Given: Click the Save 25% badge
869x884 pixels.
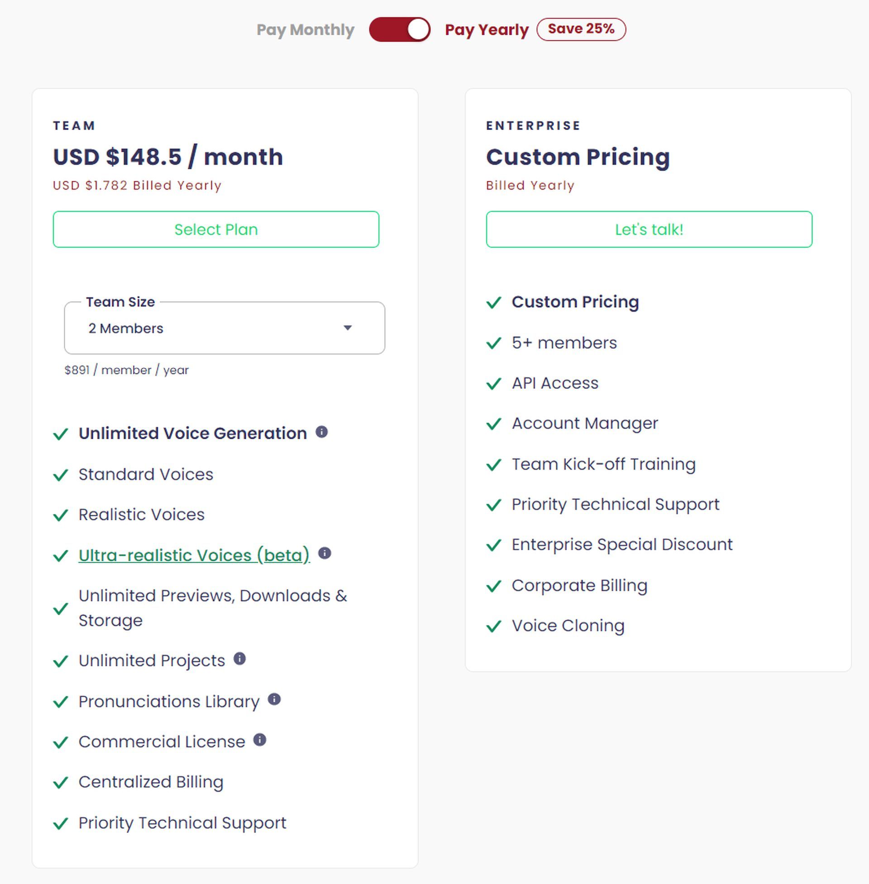Looking at the screenshot, I should point(581,29).
